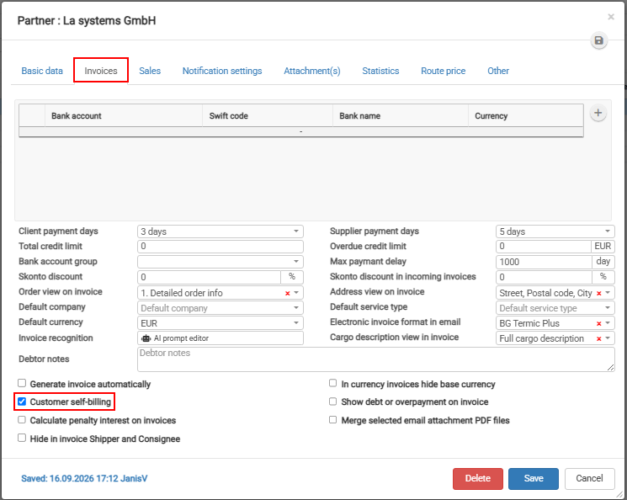Open the AI prompt editor robot icon
Viewport: 627px width, 500px height.
click(x=146, y=338)
